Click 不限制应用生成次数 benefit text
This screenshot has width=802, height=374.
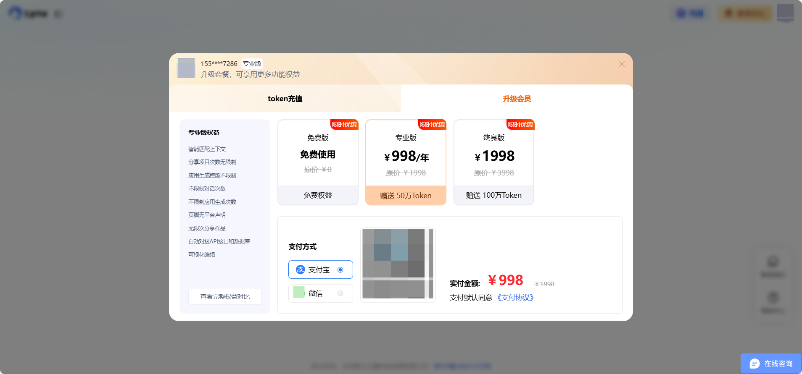click(x=212, y=202)
